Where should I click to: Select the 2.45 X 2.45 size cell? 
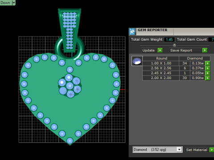[x=161, y=73]
